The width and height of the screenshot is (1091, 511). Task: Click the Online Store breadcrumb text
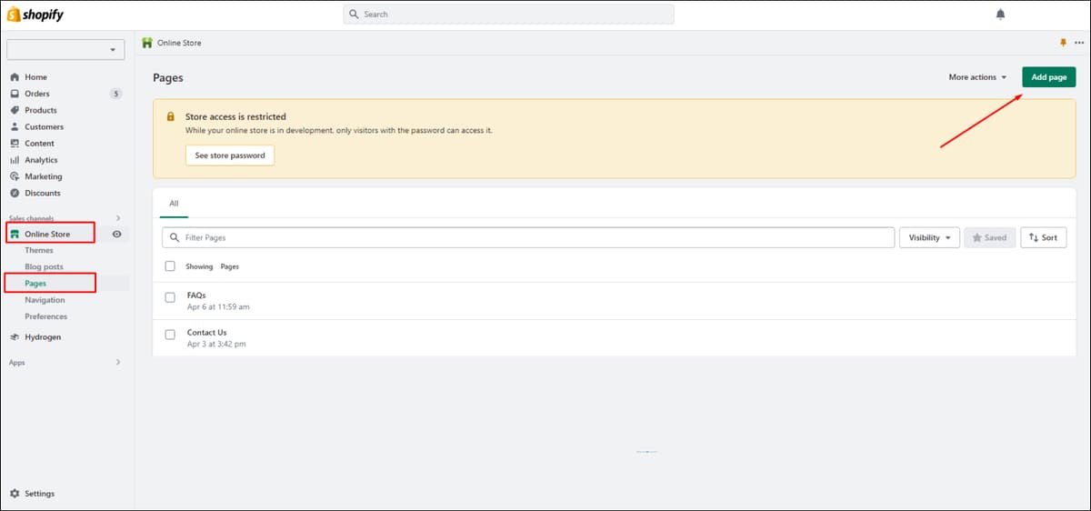[x=179, y=43]
